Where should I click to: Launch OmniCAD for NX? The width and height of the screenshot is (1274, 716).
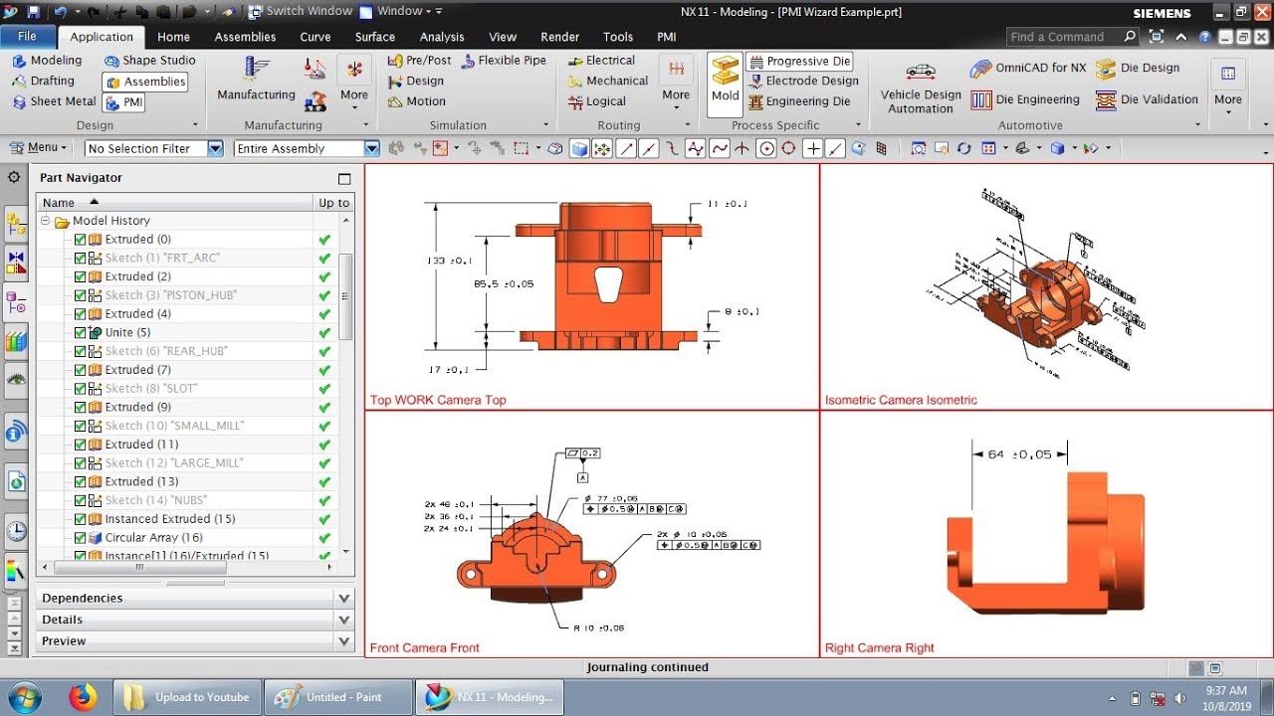[x=1028, y=69]
